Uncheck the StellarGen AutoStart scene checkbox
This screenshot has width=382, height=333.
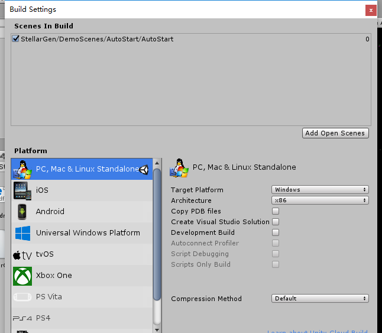15,38
